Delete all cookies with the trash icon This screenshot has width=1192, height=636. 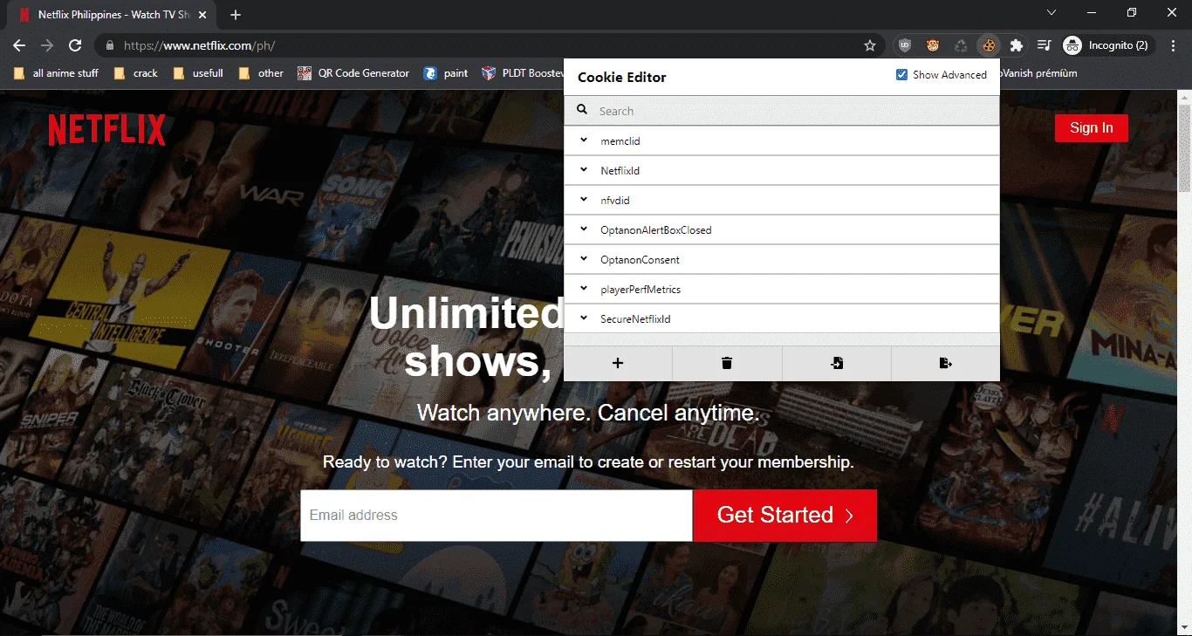tap(727, 363)
